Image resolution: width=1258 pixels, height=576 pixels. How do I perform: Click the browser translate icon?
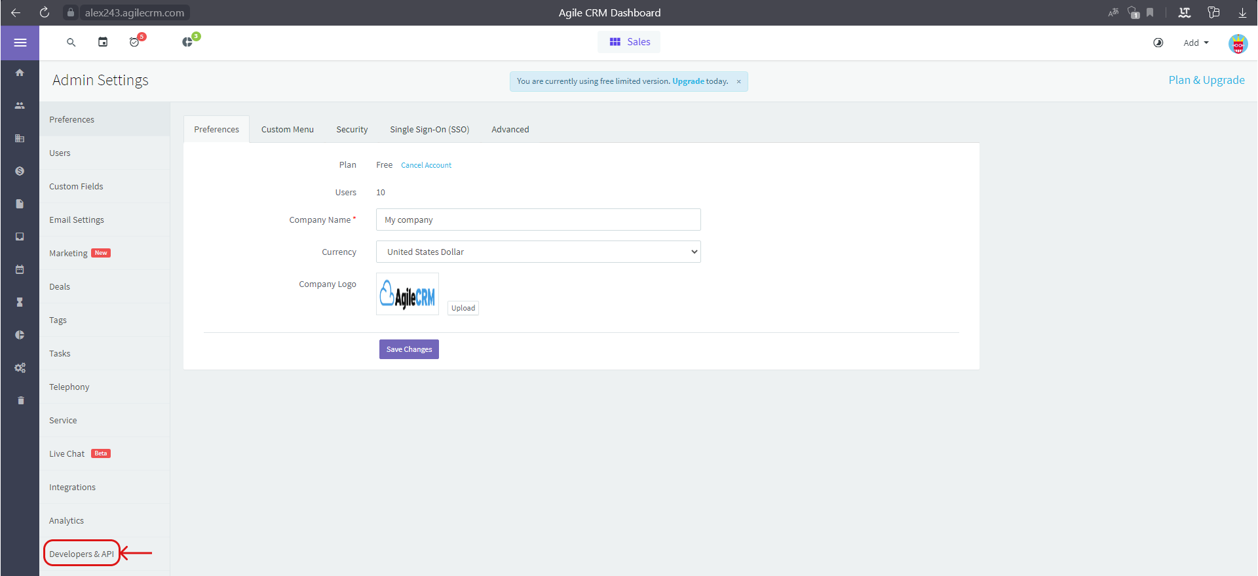(x=1113, y=12)
